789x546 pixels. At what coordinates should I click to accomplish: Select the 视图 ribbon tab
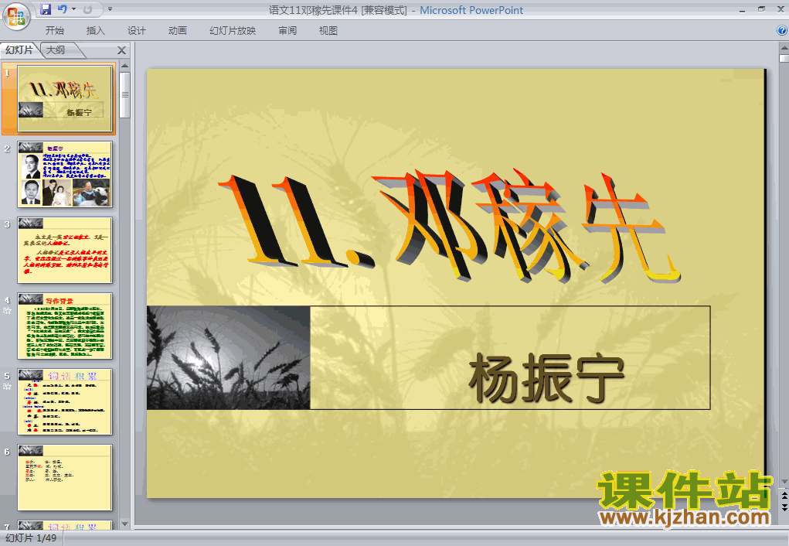click(x=328, y=31)
